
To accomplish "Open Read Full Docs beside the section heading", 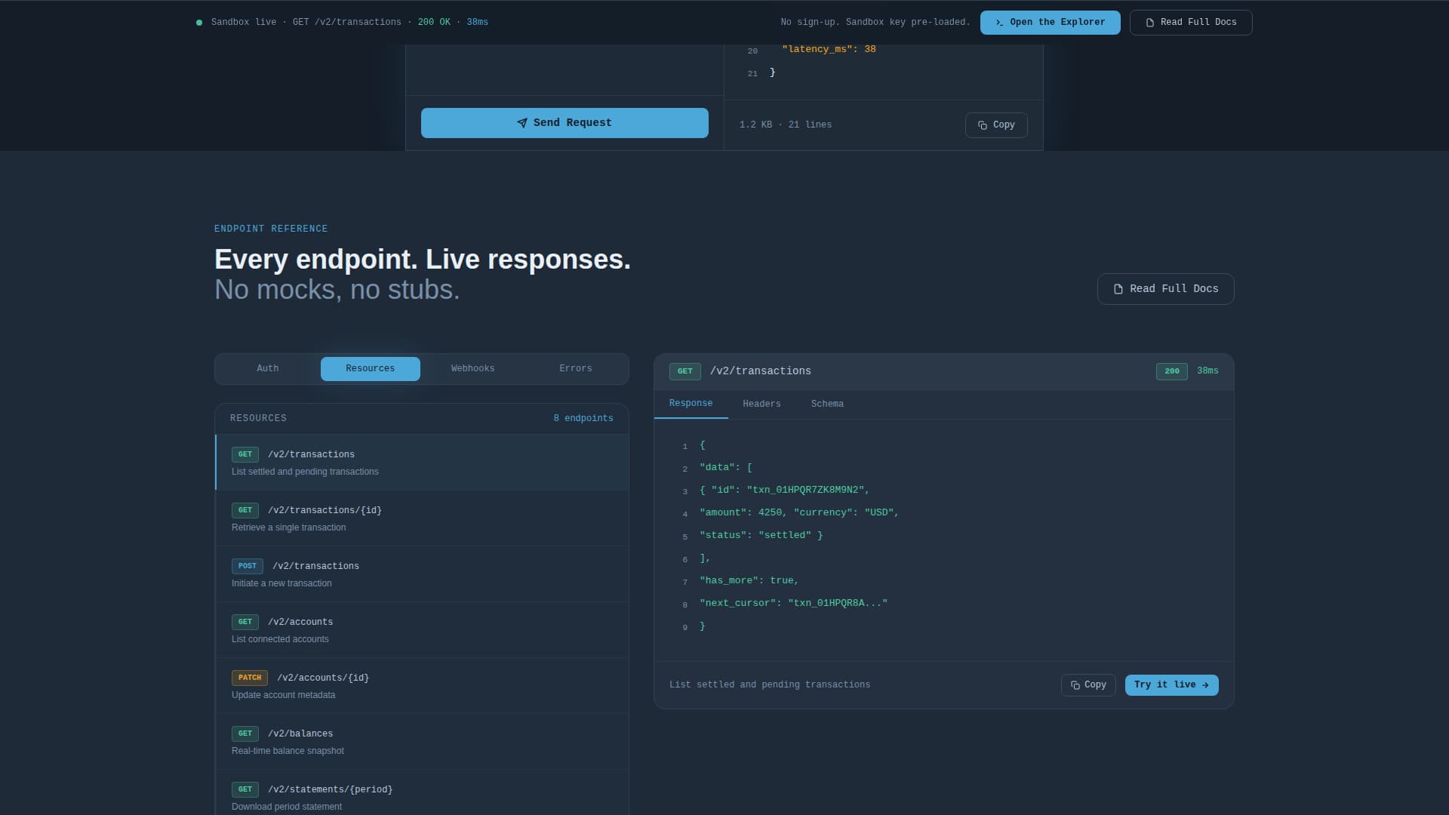I will click(1166, 289).
